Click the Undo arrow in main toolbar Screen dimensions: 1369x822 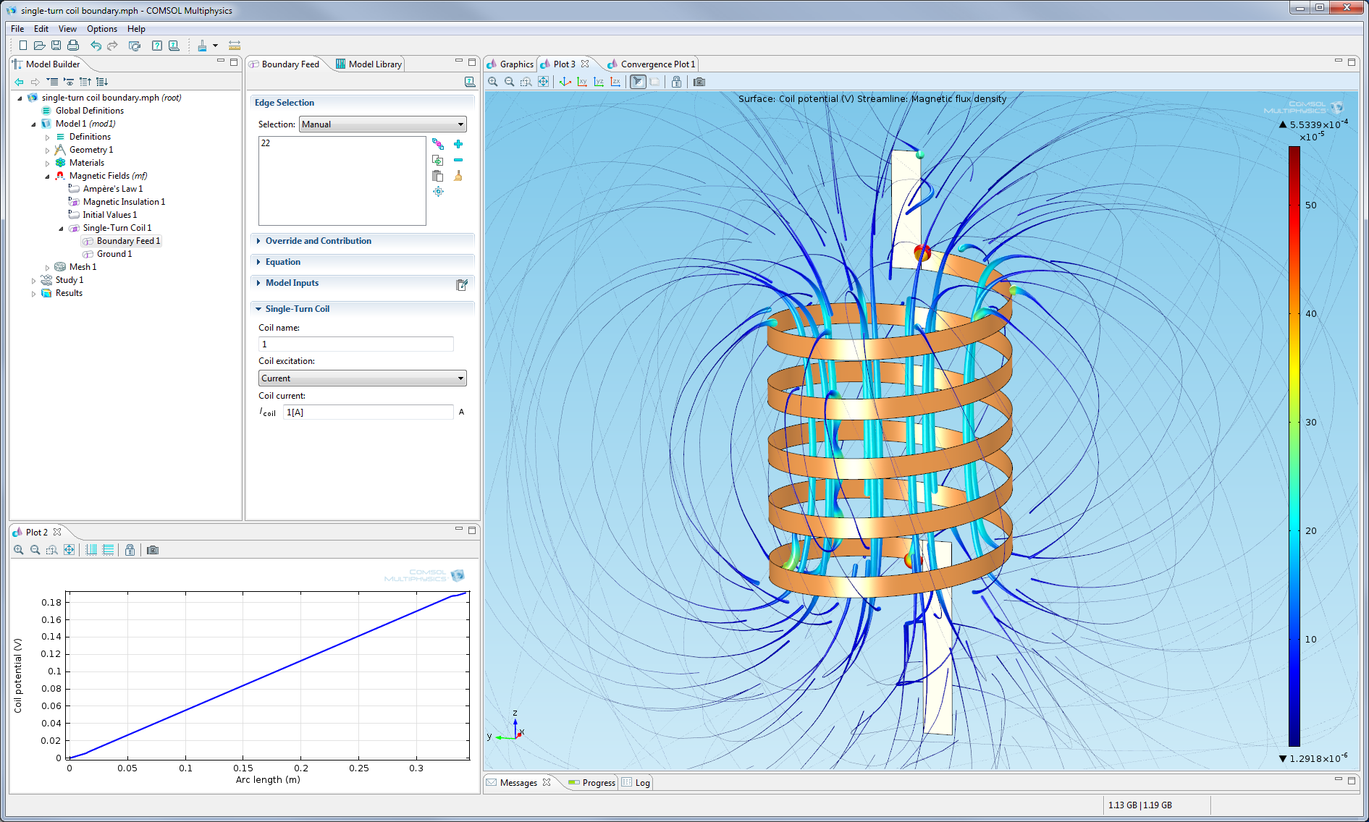click(x=96, y=46)
